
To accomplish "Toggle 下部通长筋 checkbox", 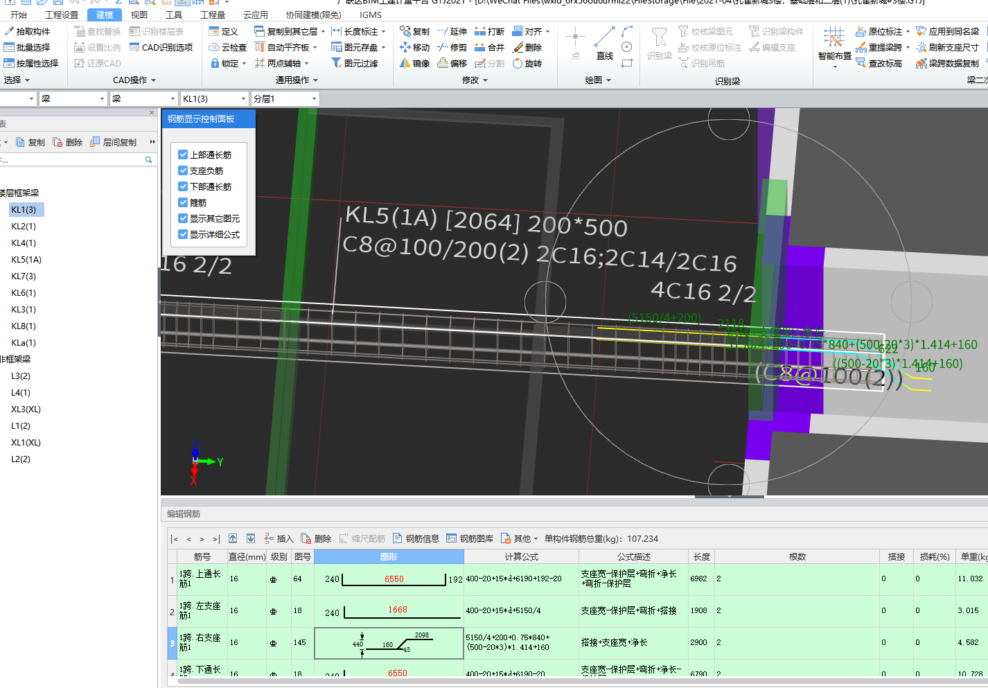I will click(183, 186).
